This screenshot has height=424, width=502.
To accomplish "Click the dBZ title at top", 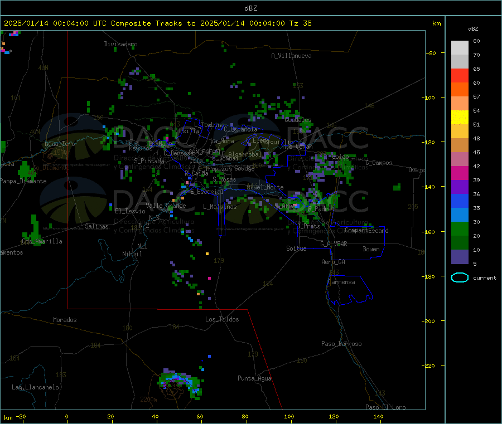I will (x=250, y=8).
